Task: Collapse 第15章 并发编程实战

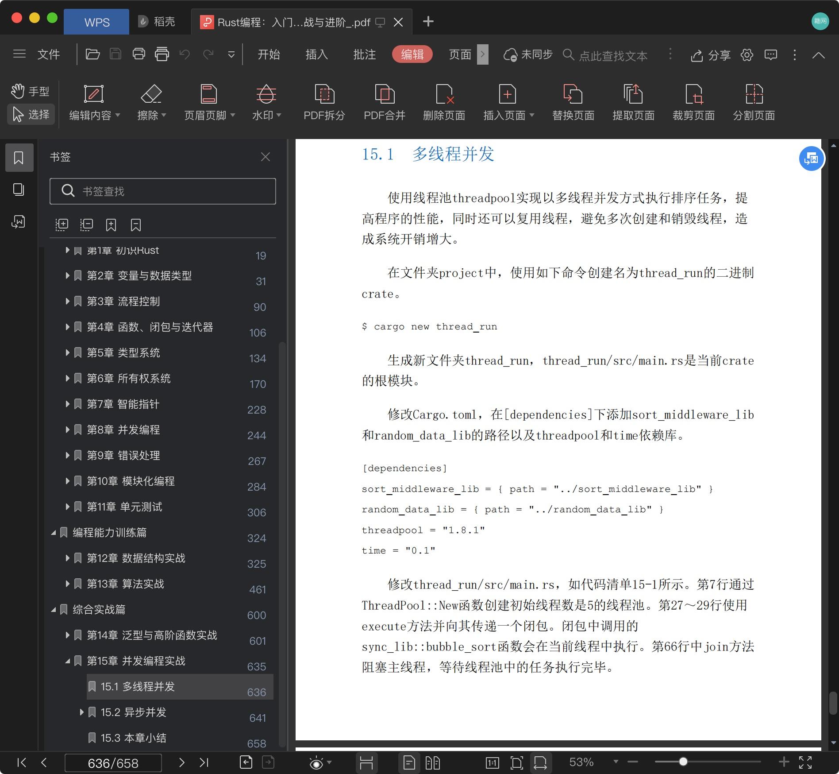Action: coord(68,661)
